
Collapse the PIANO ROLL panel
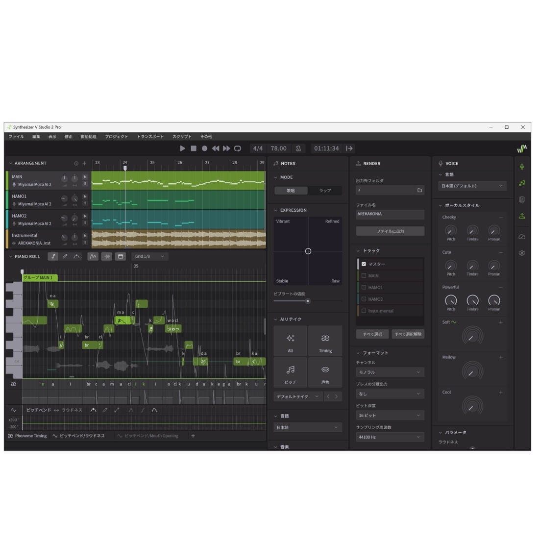11,256
